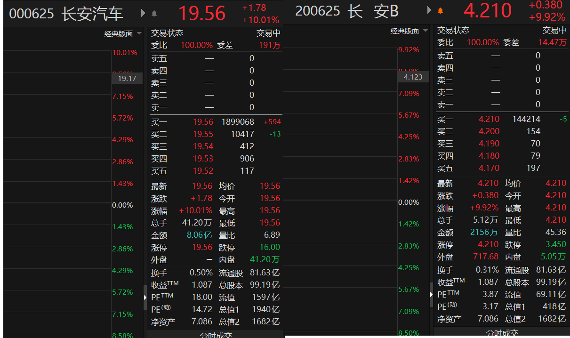Screen dimensions: 570x338
Task: Select the 买三 bid price 4.190
Action: tap(489, 144)
